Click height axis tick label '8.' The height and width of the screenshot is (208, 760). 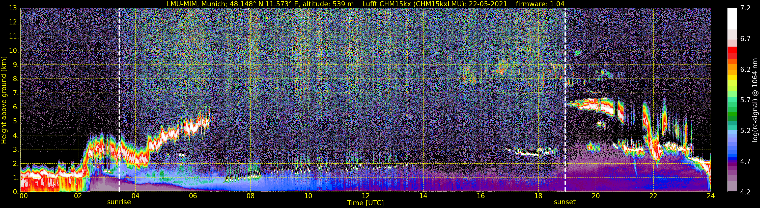coord(16,79)
